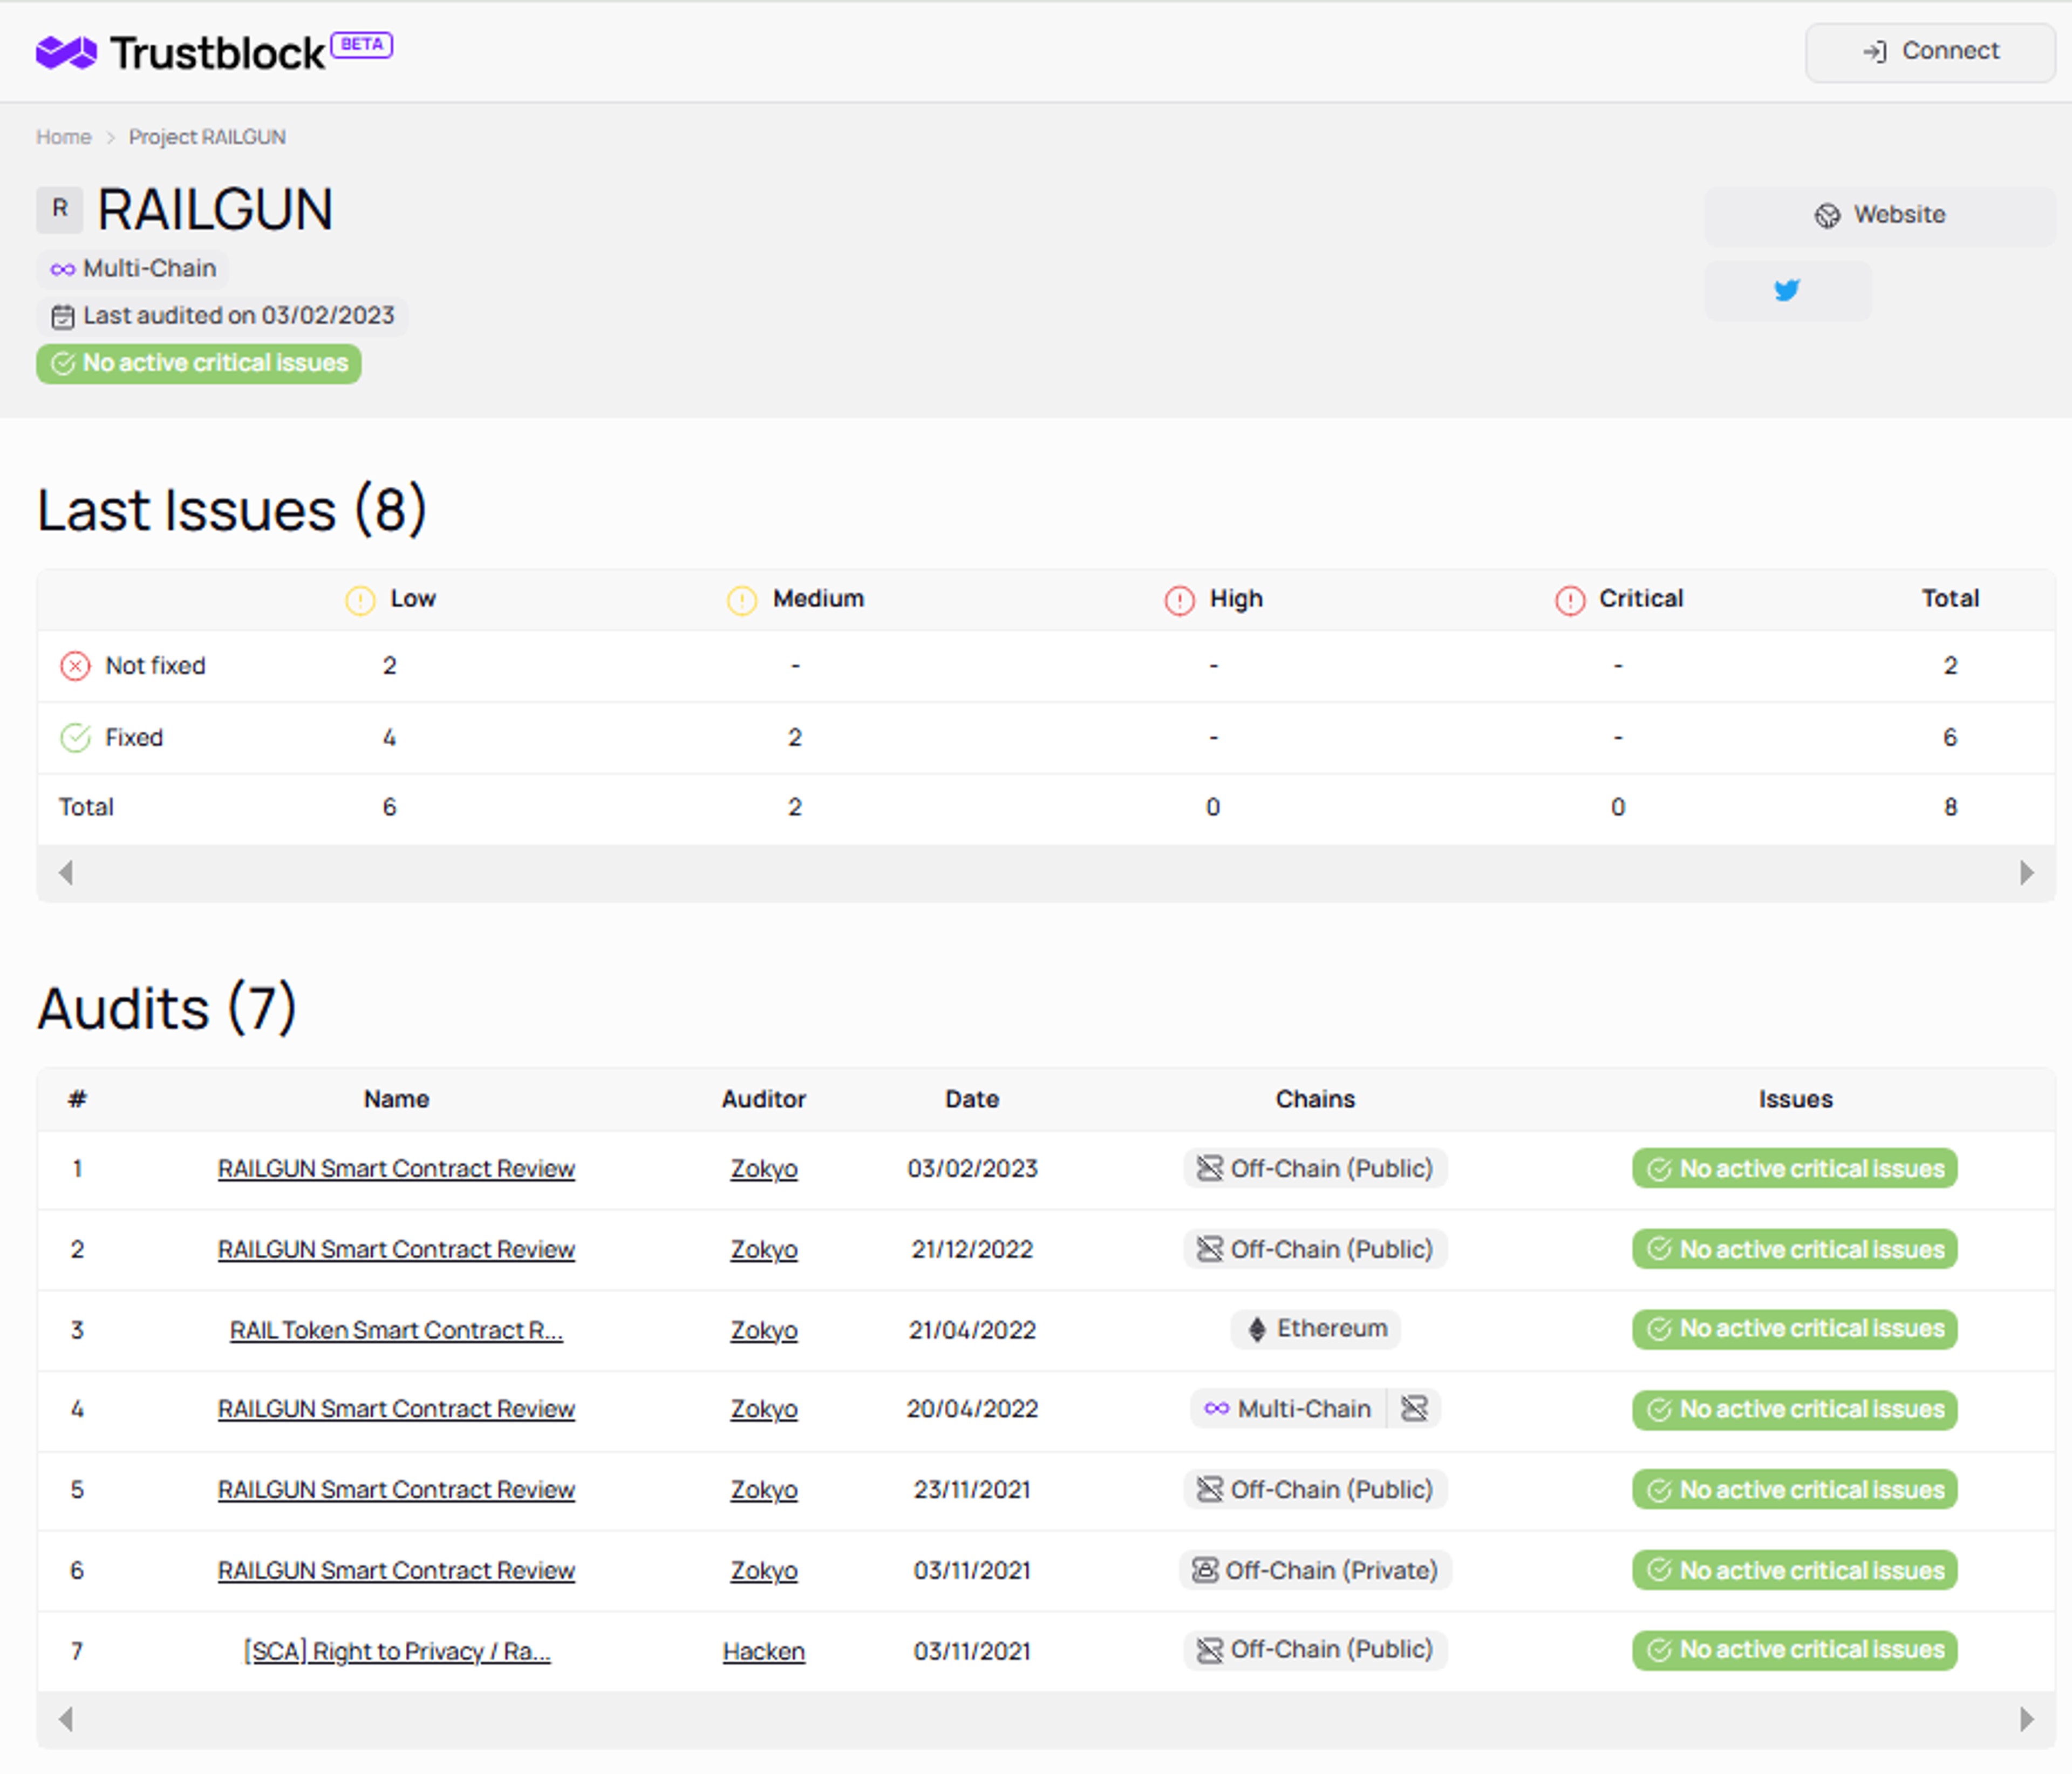Open the project Website button
This screenshot has height=1774, width=2072.
click(1880, 215)
